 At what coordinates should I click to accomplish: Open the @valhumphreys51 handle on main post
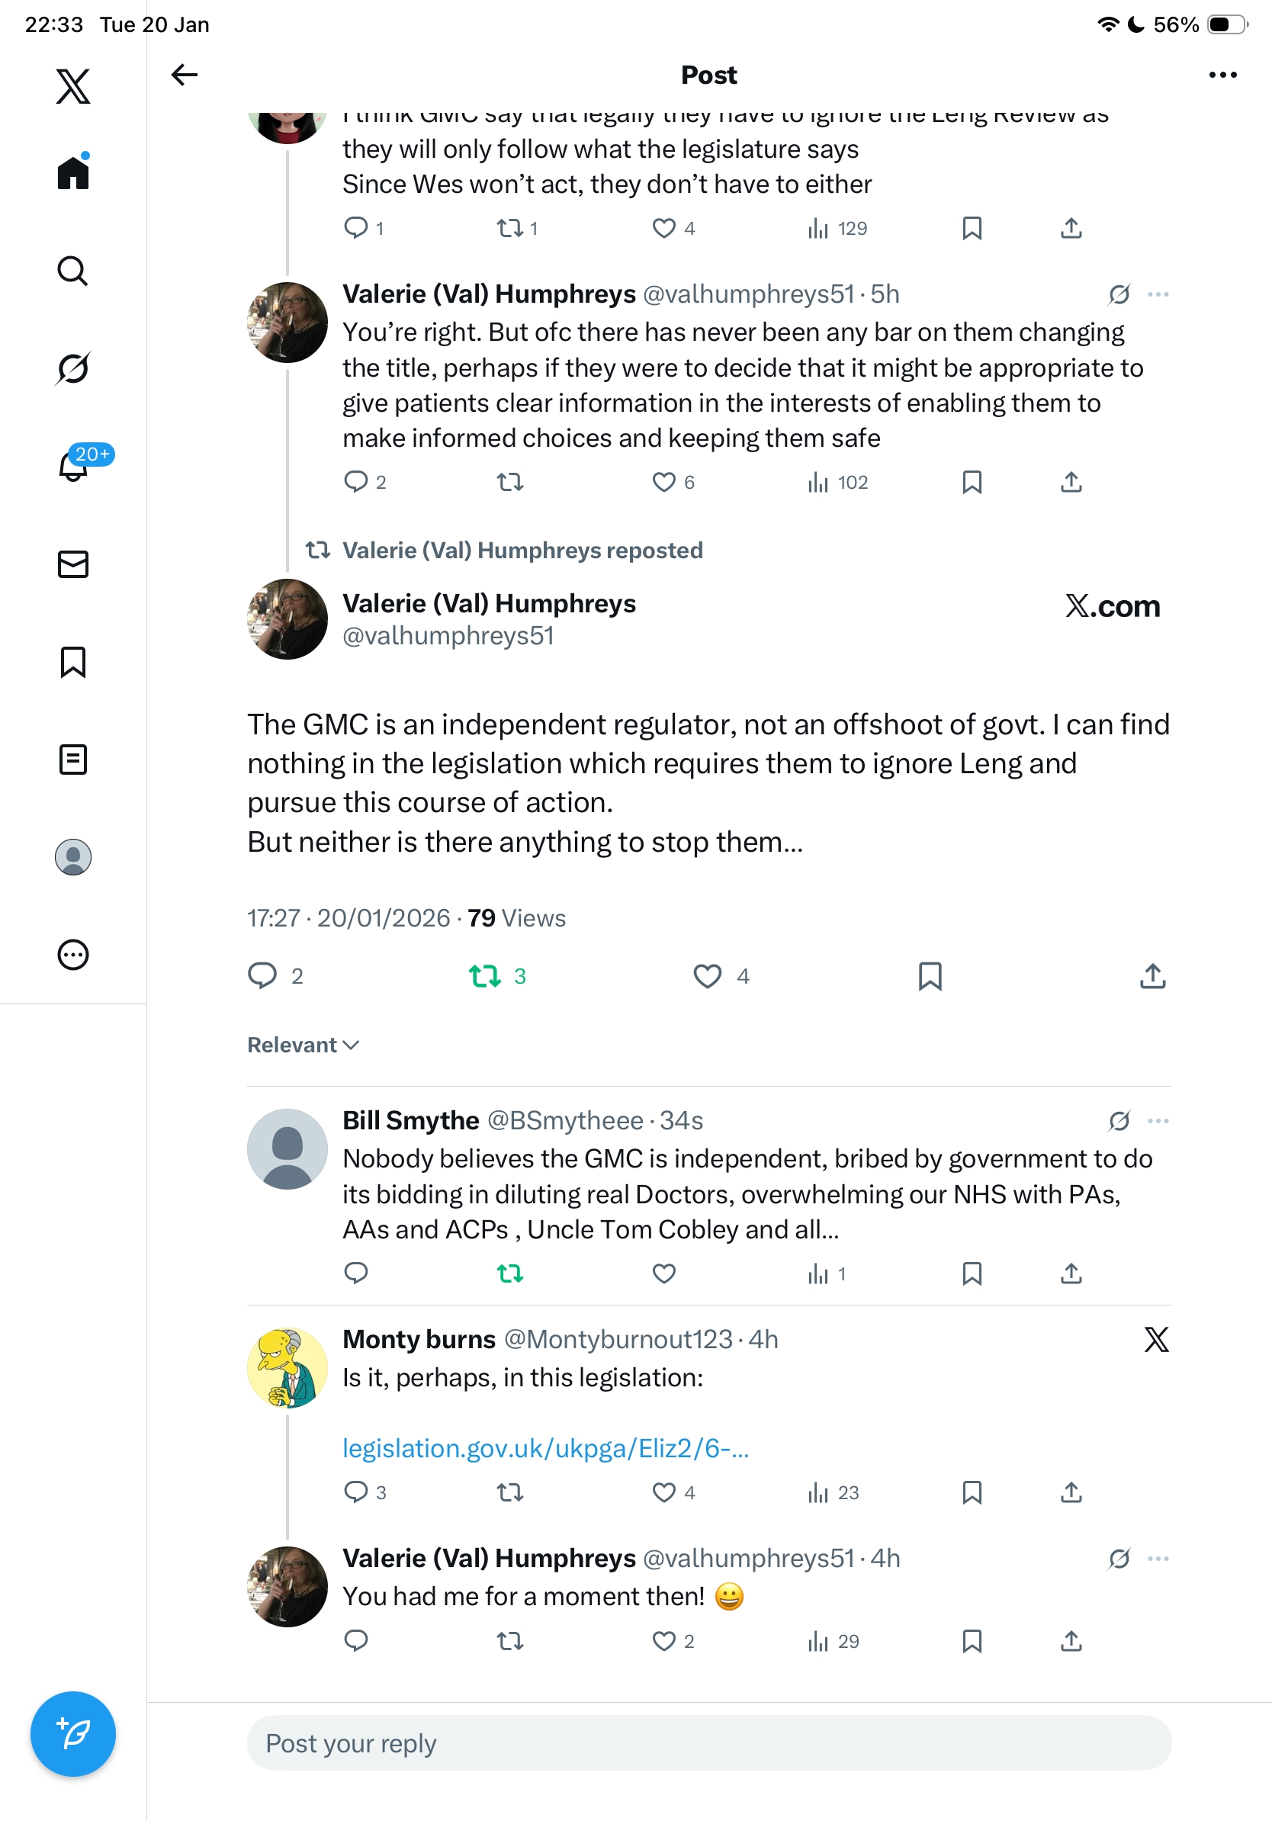(x=448, y=636)
